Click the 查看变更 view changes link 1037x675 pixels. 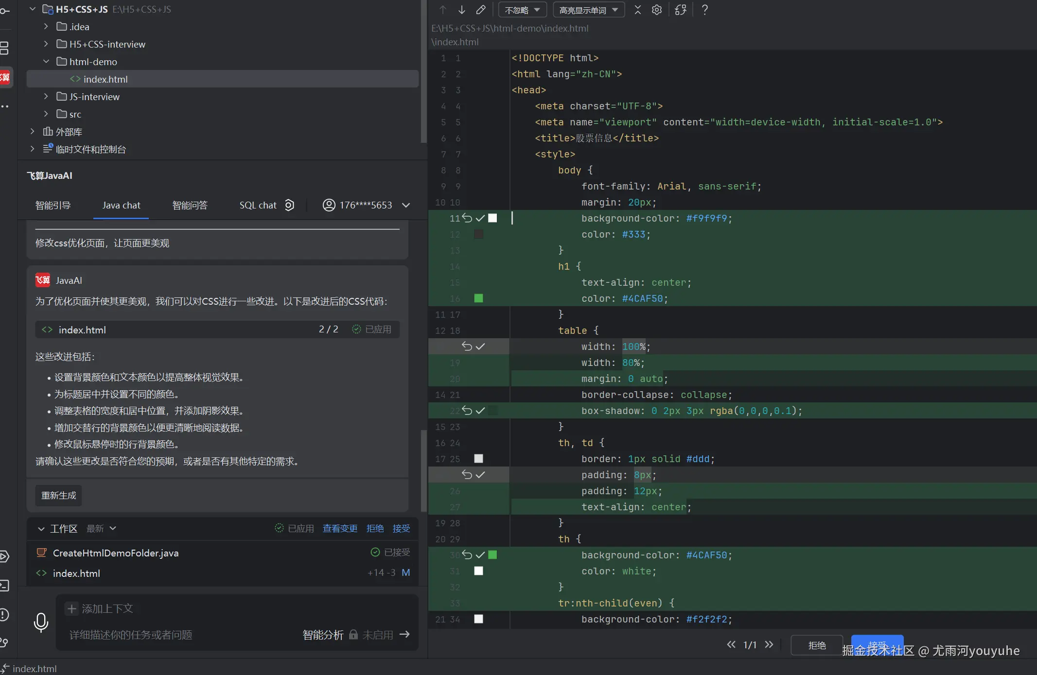coord(340,528)
